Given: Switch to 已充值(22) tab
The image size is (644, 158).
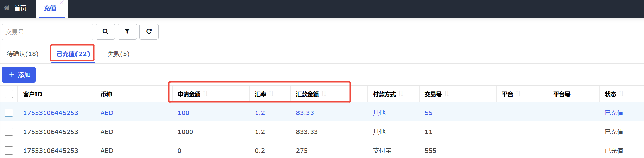Looking at the screenshot, I should (x=73, y=54).
